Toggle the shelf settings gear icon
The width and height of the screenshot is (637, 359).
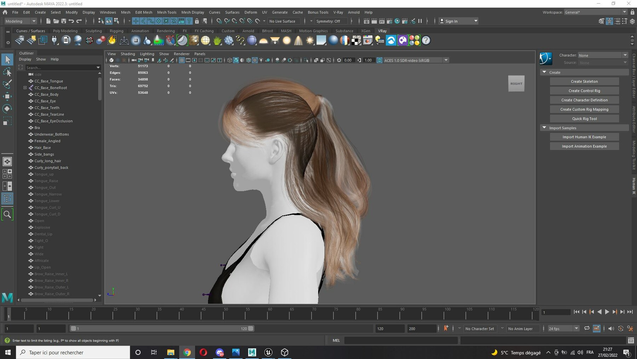[x=8, y=43]
